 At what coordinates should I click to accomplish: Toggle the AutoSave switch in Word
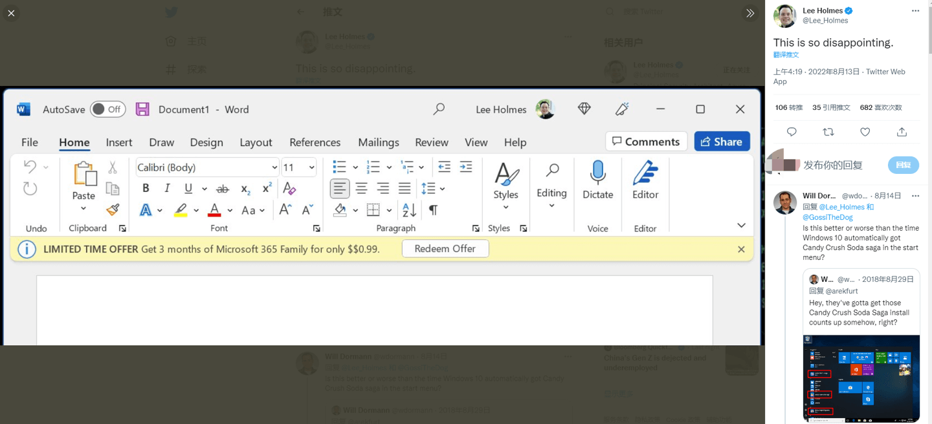click(108, 109)
